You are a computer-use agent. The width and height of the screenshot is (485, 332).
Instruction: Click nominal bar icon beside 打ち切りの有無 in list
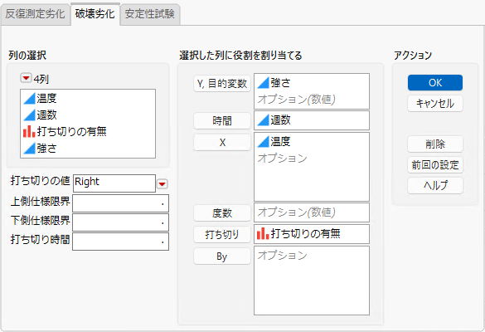coord(29,131)
